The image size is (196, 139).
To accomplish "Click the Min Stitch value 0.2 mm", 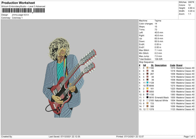I will click(158, 53).
